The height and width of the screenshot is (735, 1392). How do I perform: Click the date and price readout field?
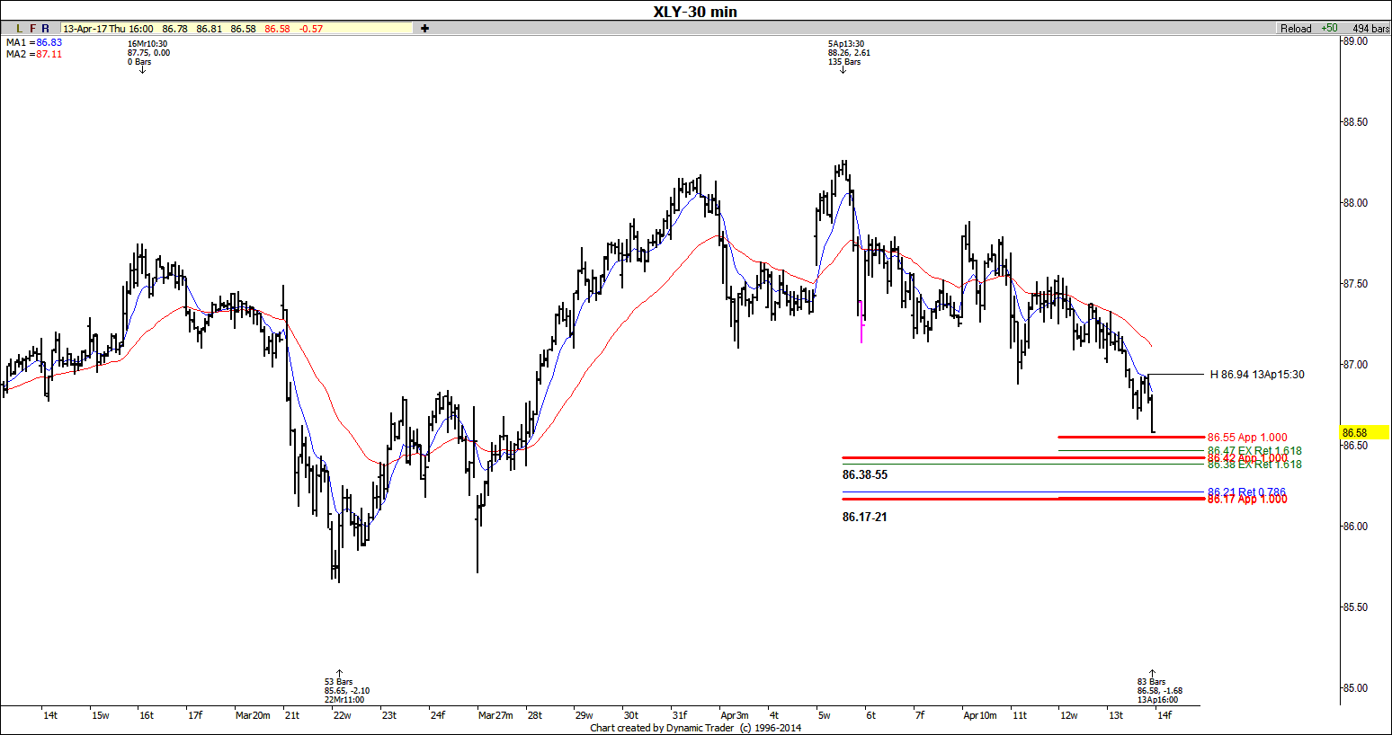[x=236, y=29]
